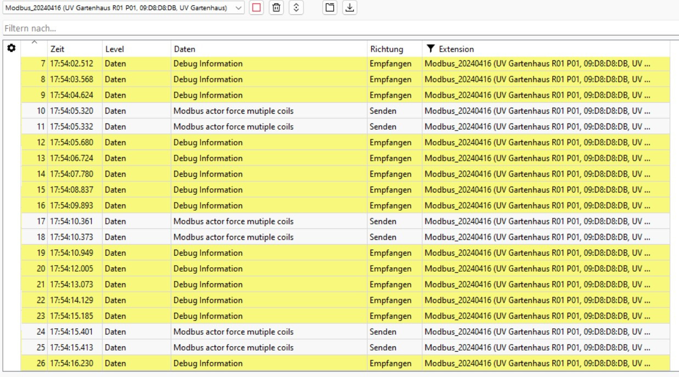This screenshot has height=377, width=679.
Task: Download log with the export icon
Action: pos(349,8)
